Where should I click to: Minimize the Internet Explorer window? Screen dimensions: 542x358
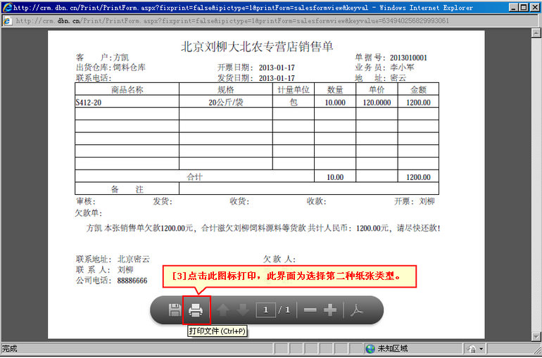click(511, 7)
